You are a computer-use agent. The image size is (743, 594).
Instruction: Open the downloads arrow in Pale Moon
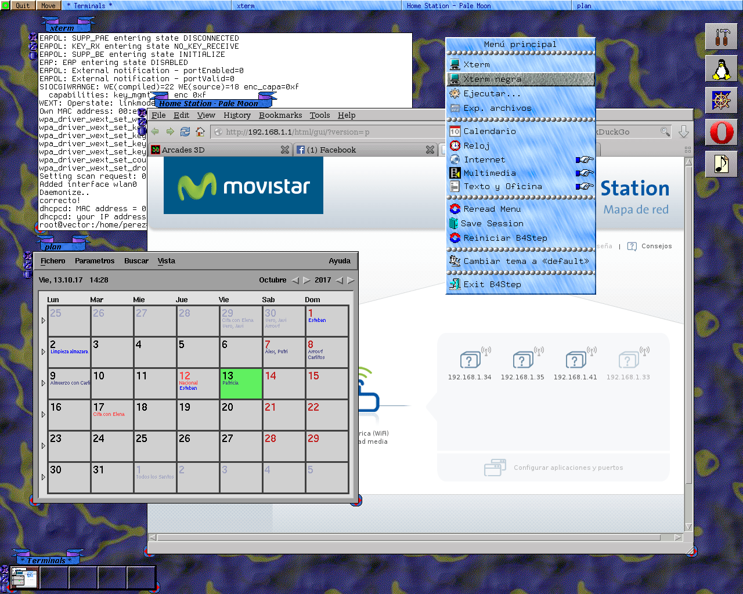684,132
